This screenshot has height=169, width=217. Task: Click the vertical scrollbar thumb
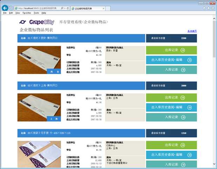[214, 39]
